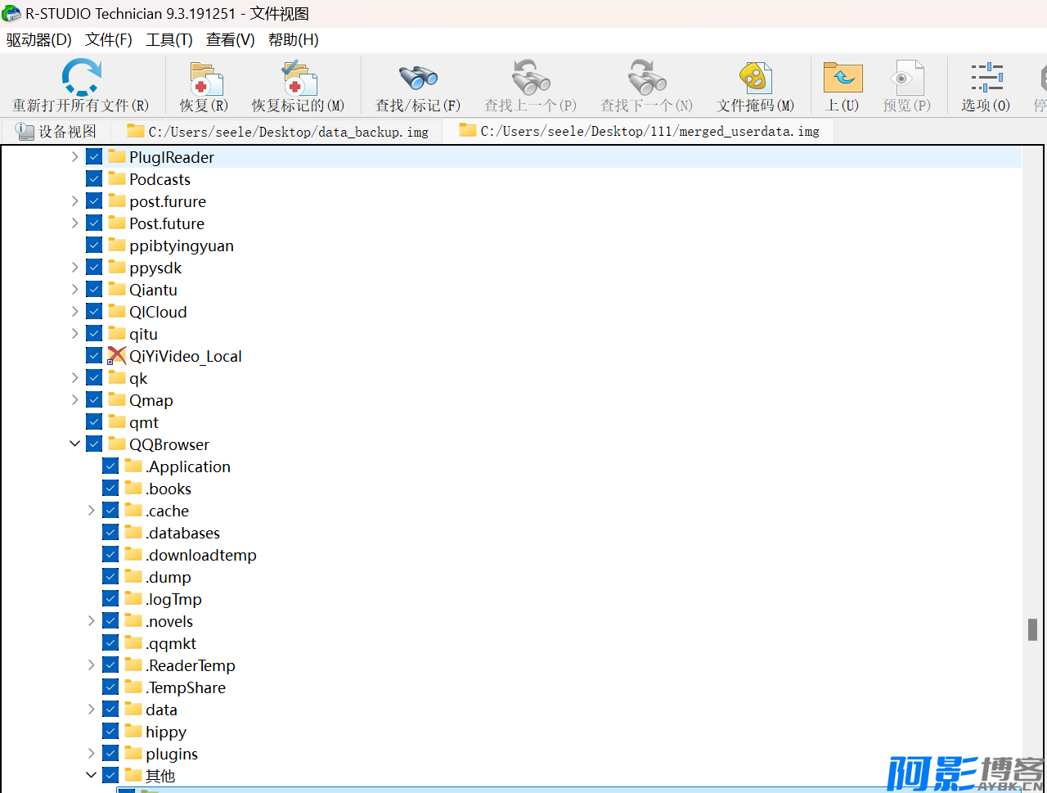Viewport: 1047px width, 793px height.
Task: Click the Qiantu folder icon
Action: click(x=117, y=289)
